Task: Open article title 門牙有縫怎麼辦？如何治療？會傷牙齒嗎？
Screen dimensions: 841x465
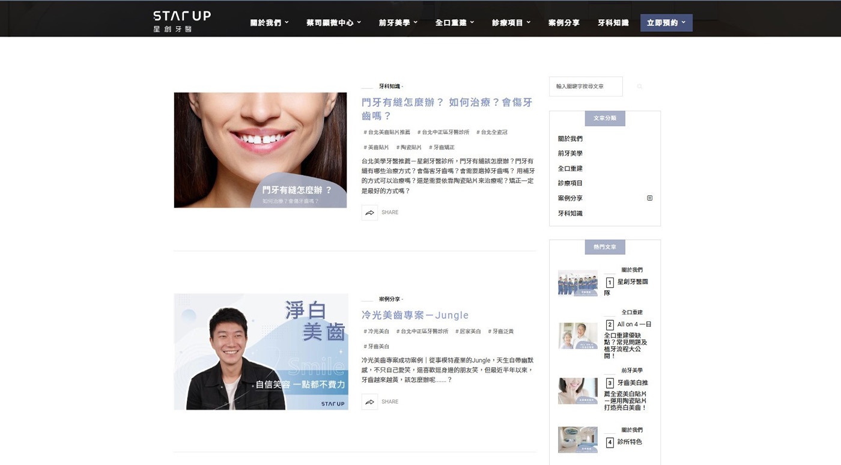Action: click(447, 109)
